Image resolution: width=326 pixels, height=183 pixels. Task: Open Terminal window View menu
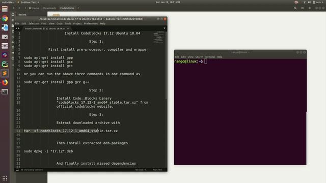tap(191, 57)
